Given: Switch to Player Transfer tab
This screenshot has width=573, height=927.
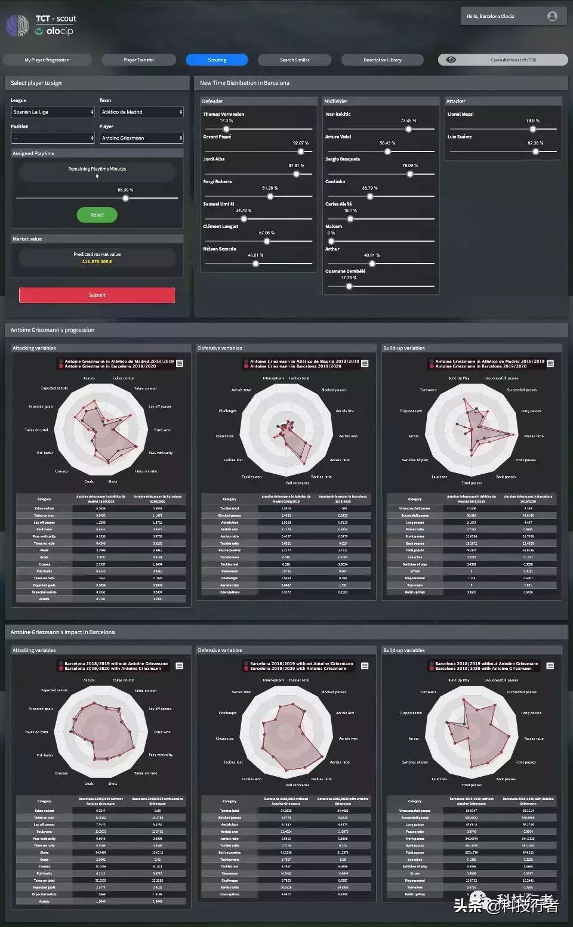Looking at the screenshot, I should click(139, 60).
